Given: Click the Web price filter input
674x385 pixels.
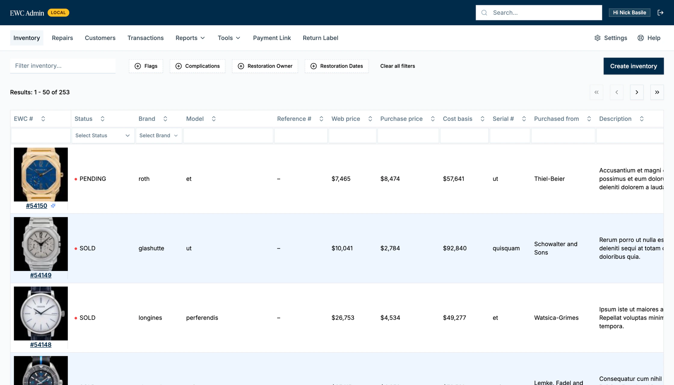Looking at the screenshot, I should [352, 136].
